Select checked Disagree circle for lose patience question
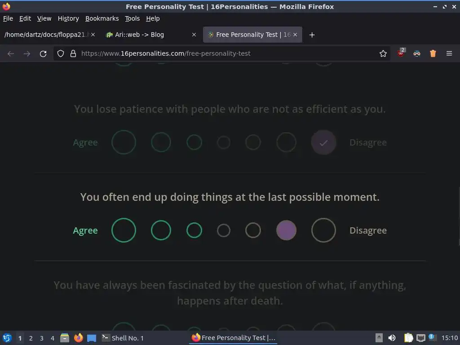Image resolution: width=460 pixels, height=345 pixels. [323, 142]
